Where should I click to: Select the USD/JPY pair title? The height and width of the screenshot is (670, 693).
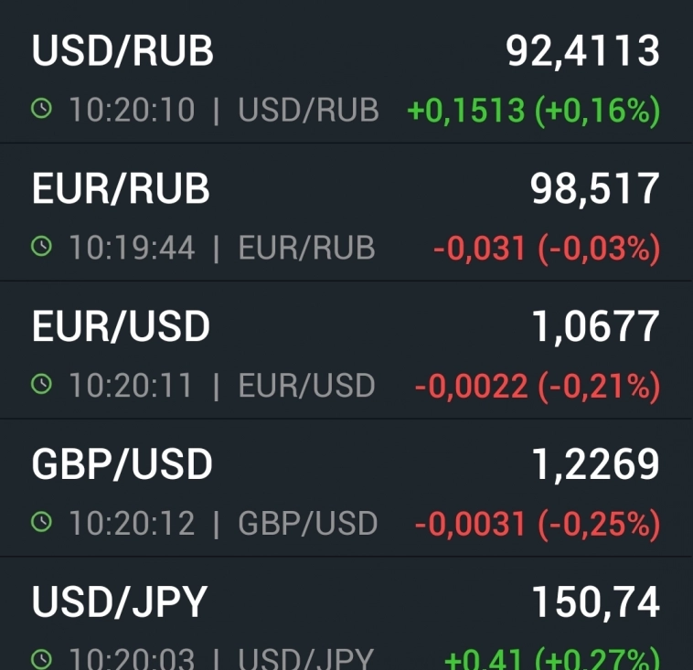[x=120, y=602]
